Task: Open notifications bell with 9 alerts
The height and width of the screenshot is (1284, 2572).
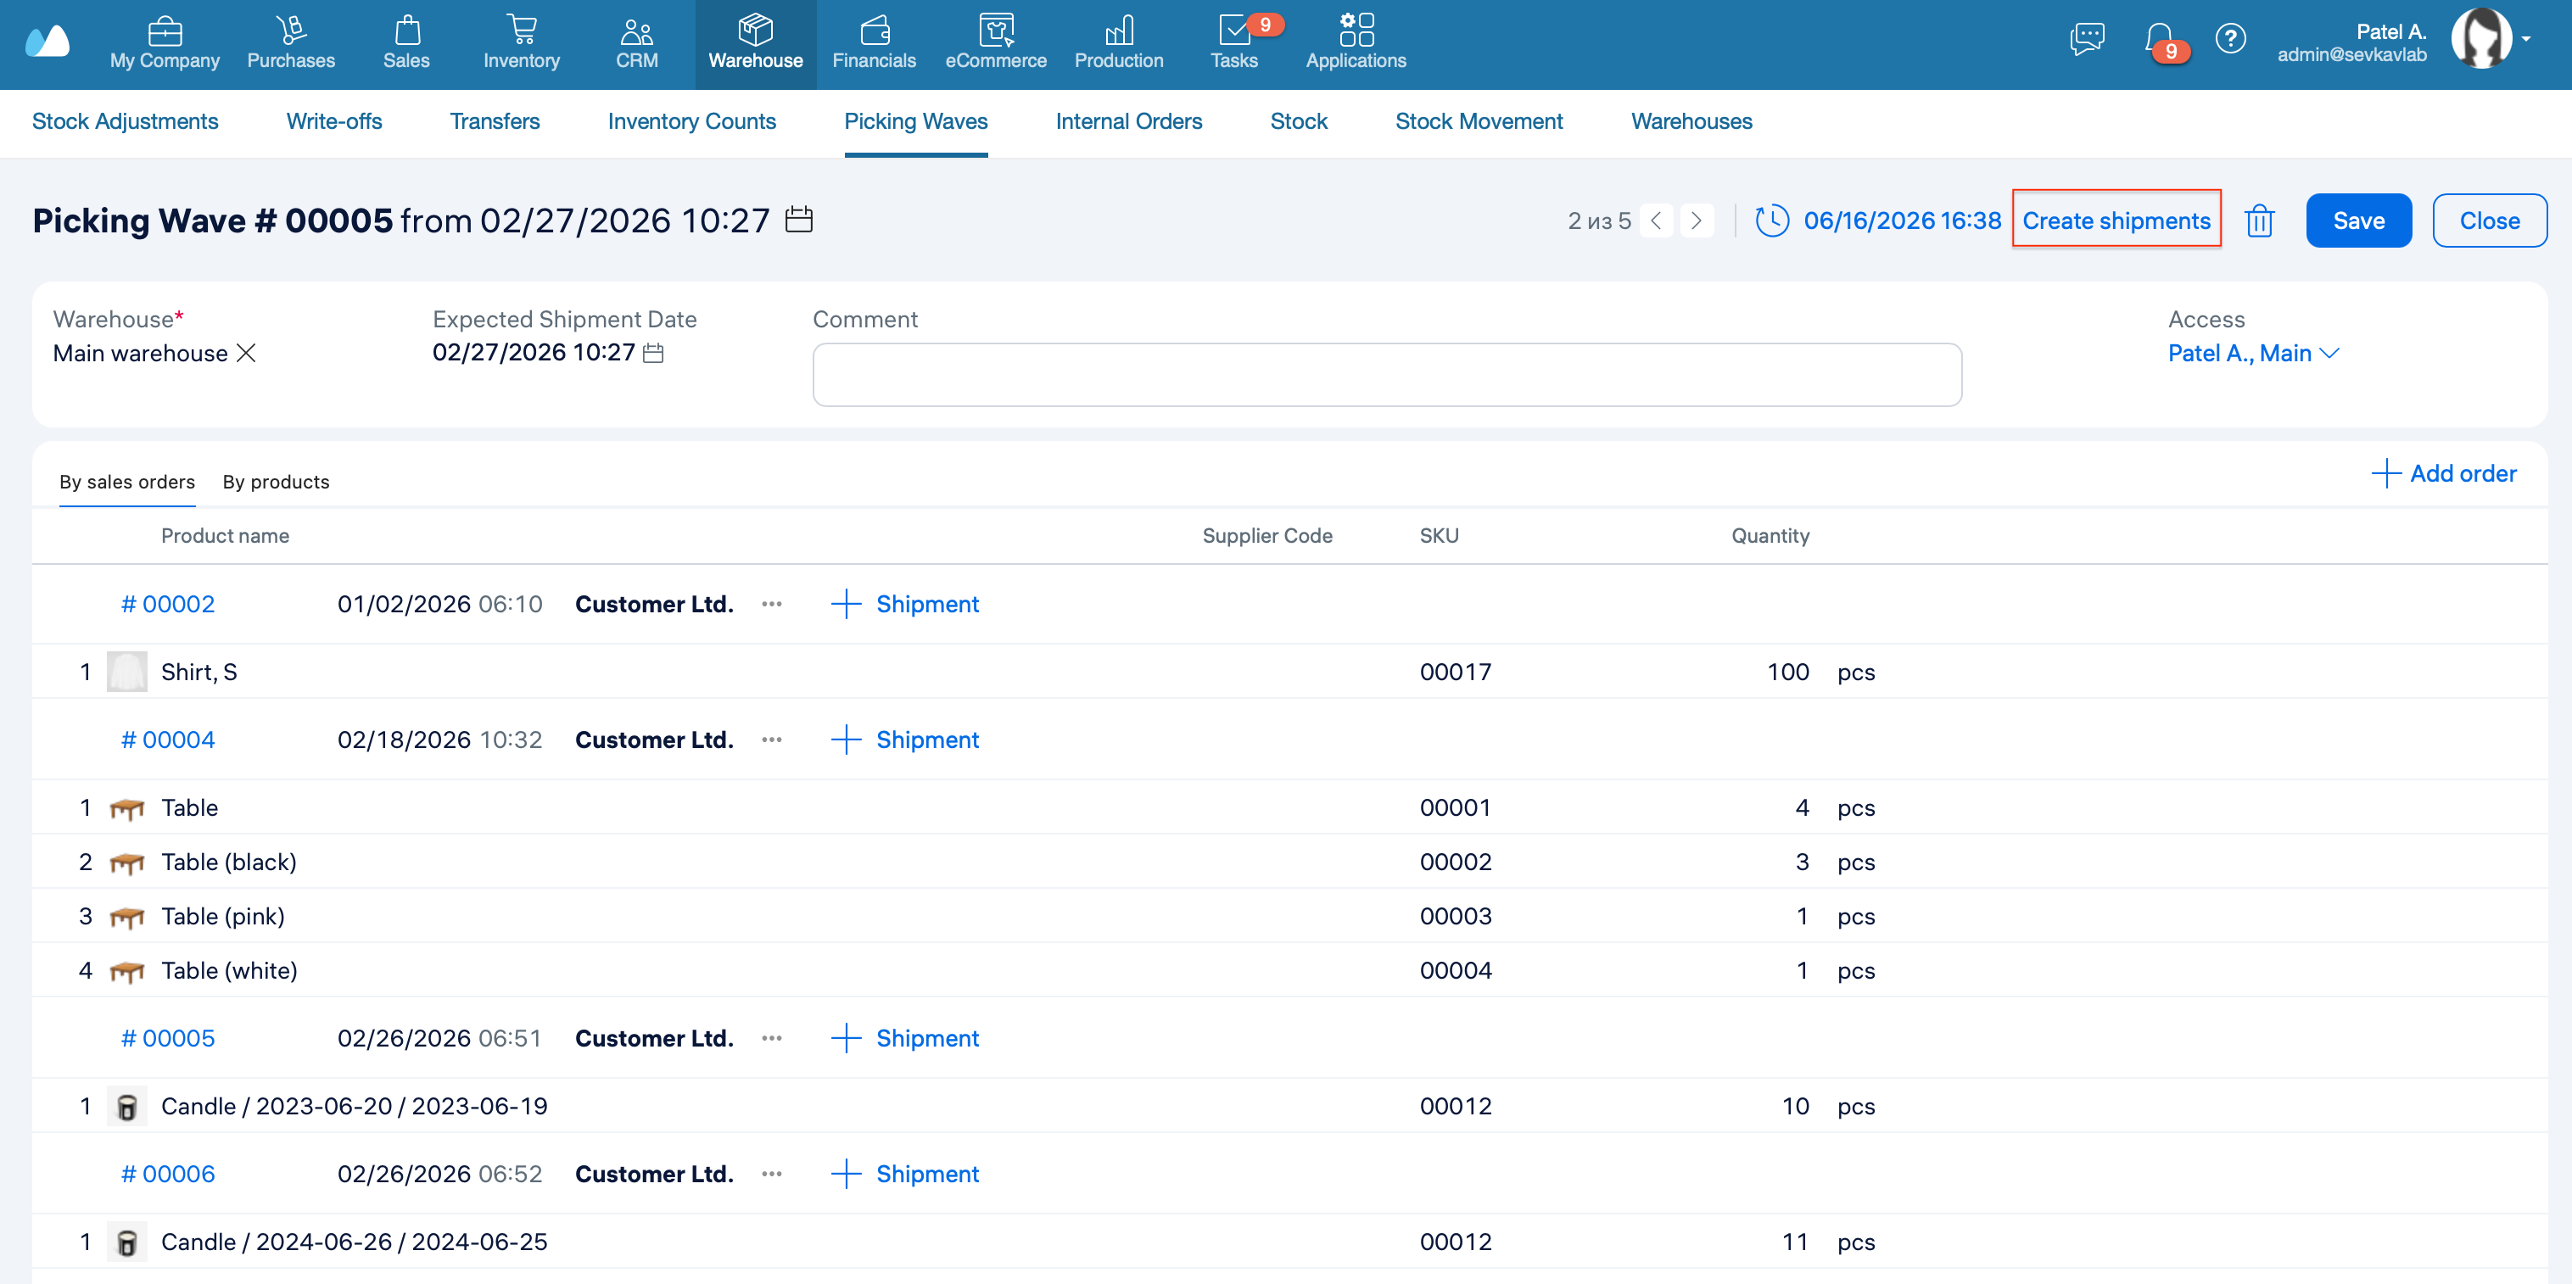Action: coord(2160,40)
